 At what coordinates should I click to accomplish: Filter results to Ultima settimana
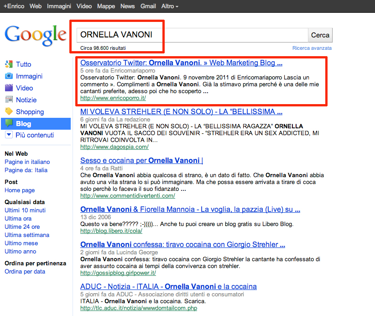tap(27, 235)
